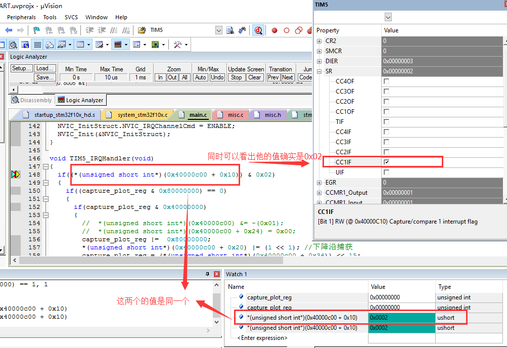Collapse code fold at line 147

(45, 166)
